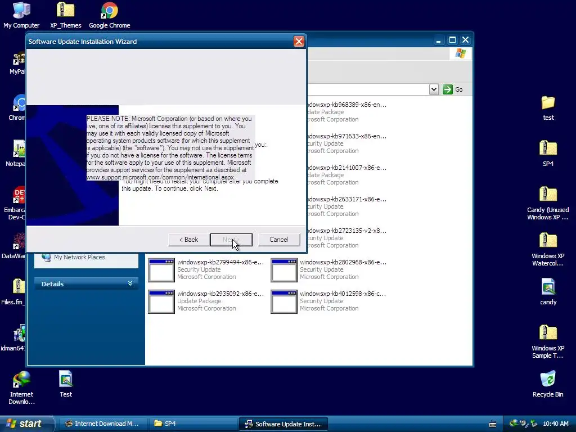
Task: Select the windowsxp-kb2141007-x86 file name
Action: (x=346, y=168)
